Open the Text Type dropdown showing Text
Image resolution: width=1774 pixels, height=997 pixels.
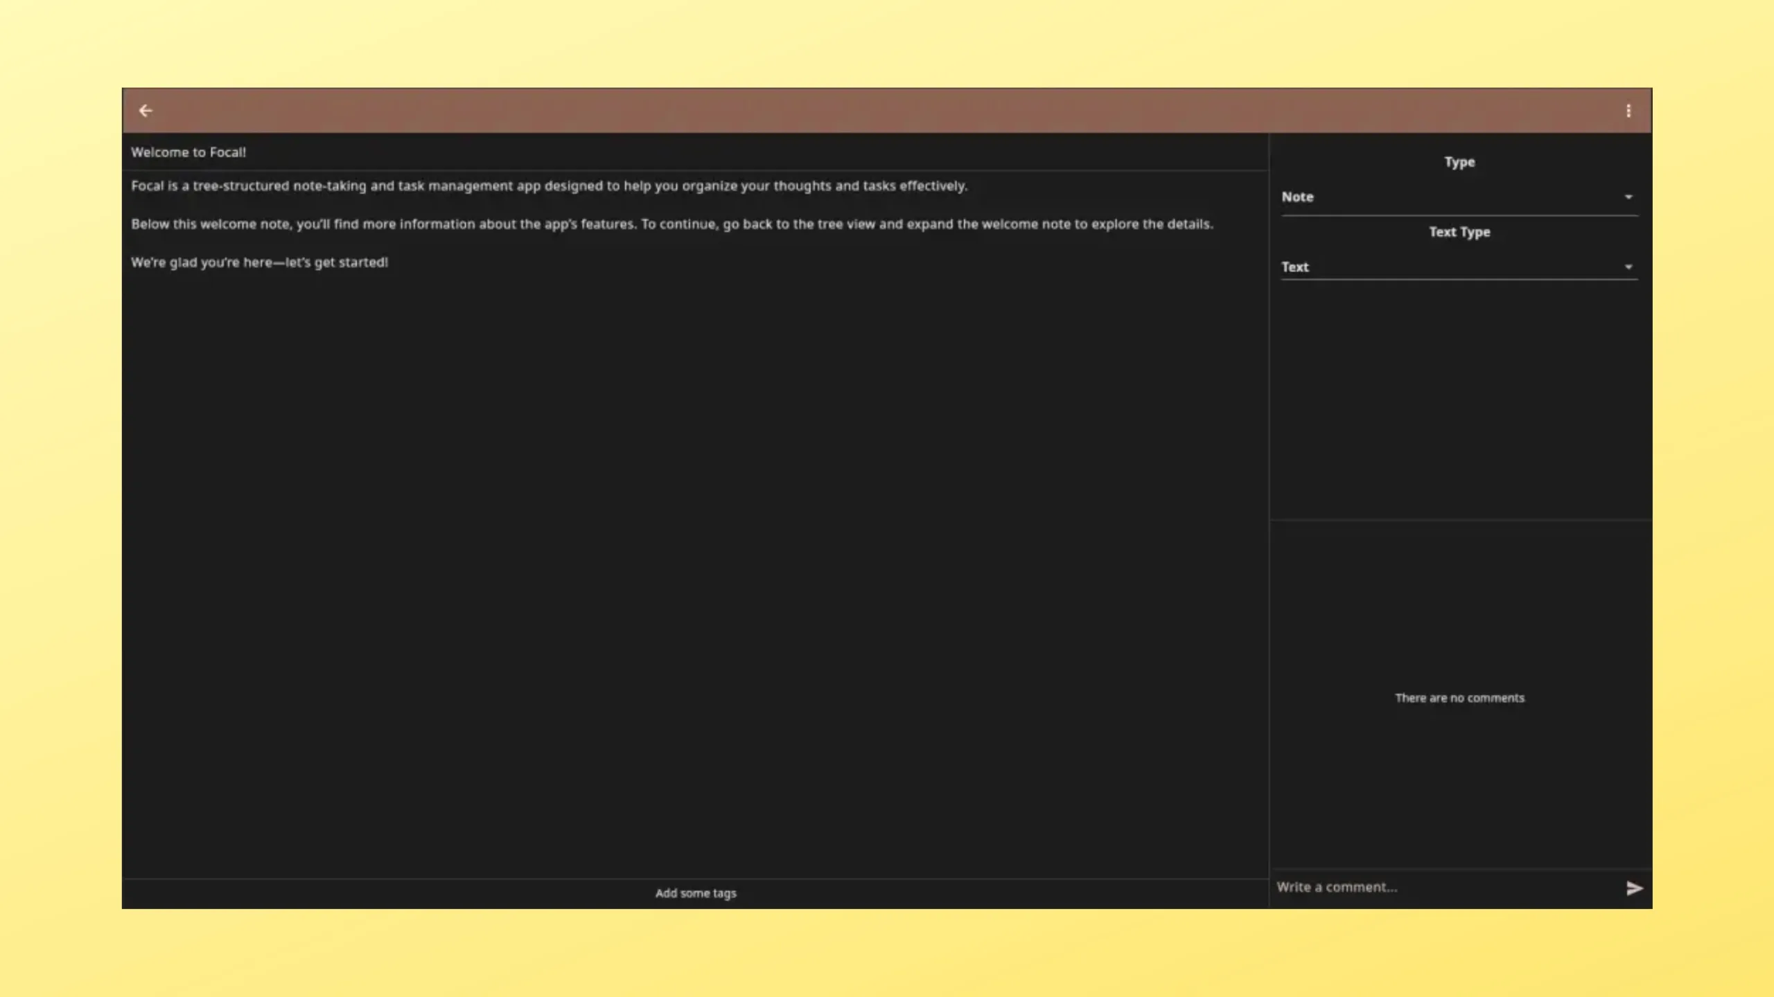click(x=1459, y=267)
